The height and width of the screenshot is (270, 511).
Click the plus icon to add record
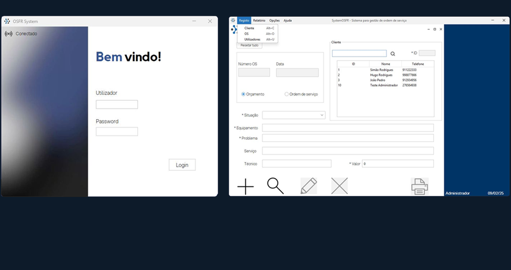[245, 186]
